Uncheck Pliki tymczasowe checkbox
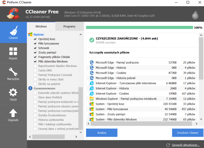Screen dimensions: 204x148 (x=35, y=43)
